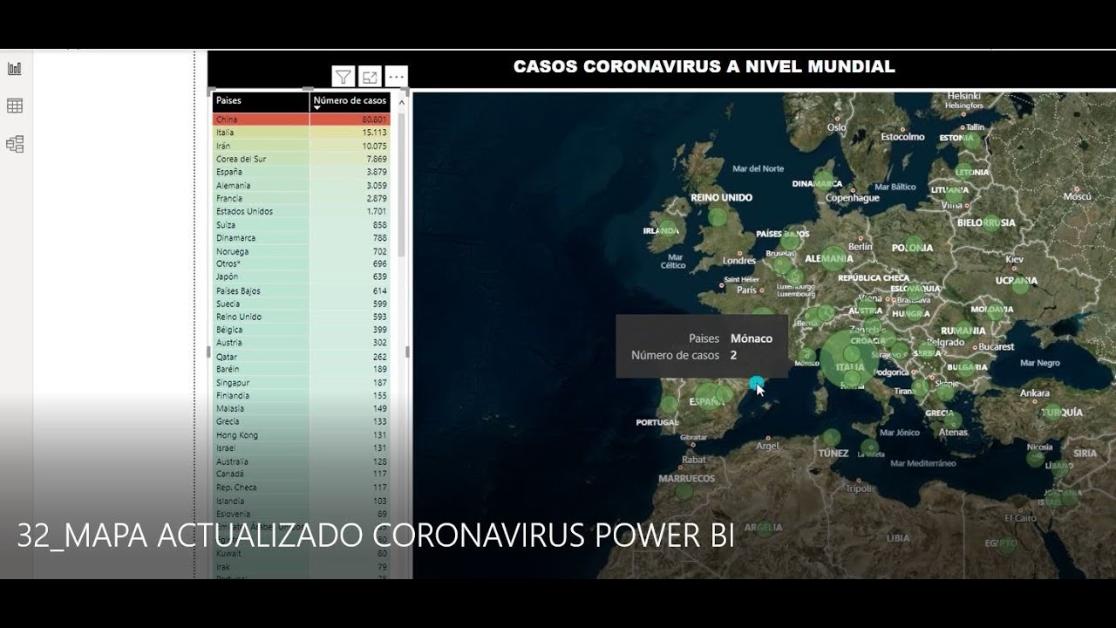Click the 10.075 cases value for Irán
1116x628 pixels.
click(x=375, y=146)
